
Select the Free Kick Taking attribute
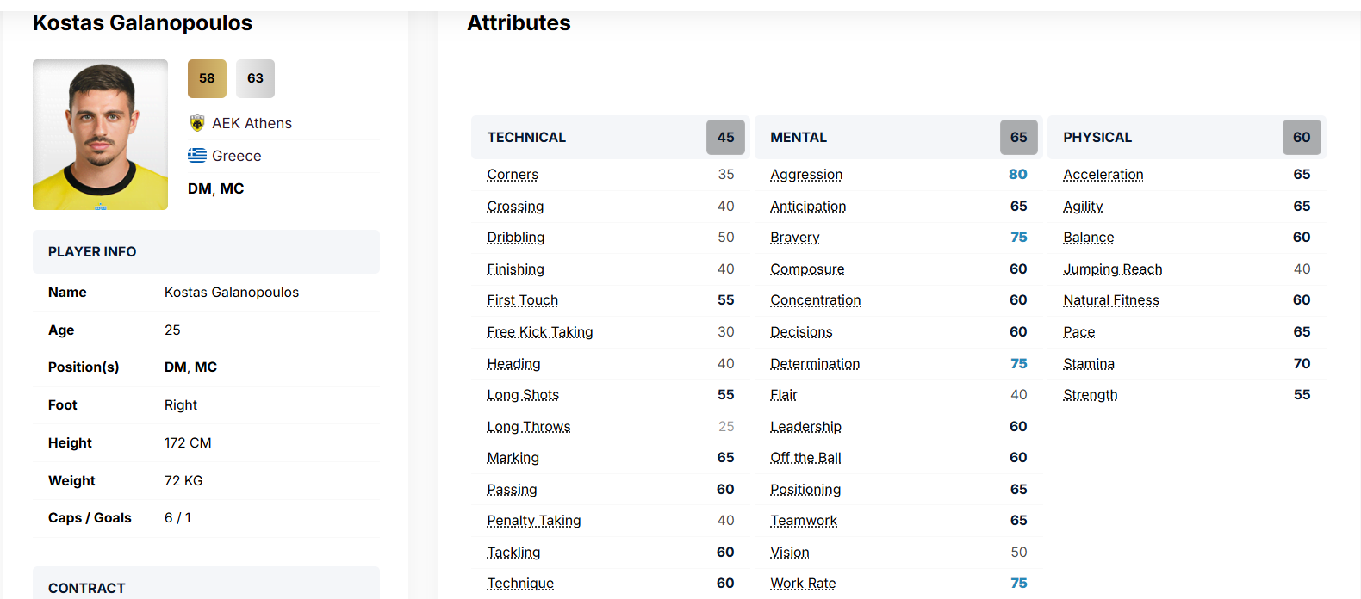point(539,332)
